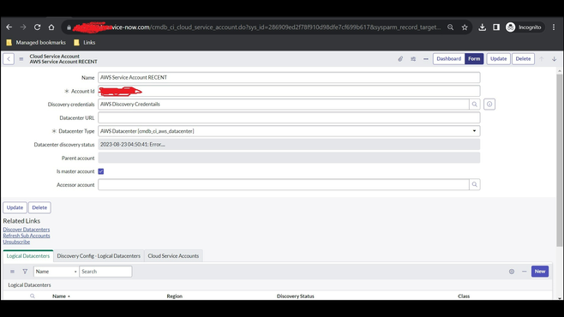Click Logical Datacenters breadcrumb text
The image size is (564, 317).
29,285
